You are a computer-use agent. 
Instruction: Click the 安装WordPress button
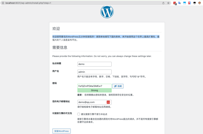click(61, 131)
